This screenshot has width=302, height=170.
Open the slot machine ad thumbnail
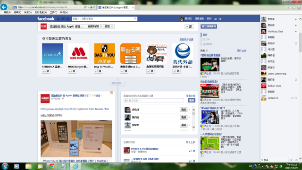(x=210, y=91)
